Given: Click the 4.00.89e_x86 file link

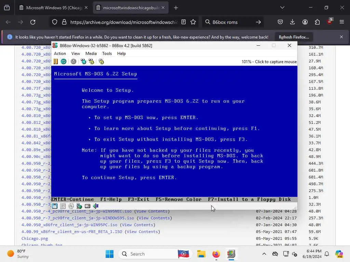Looking at the screenshot, I should [x=36, y=150].
